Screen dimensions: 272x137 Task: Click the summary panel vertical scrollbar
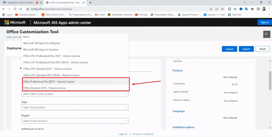click(270, 80)
